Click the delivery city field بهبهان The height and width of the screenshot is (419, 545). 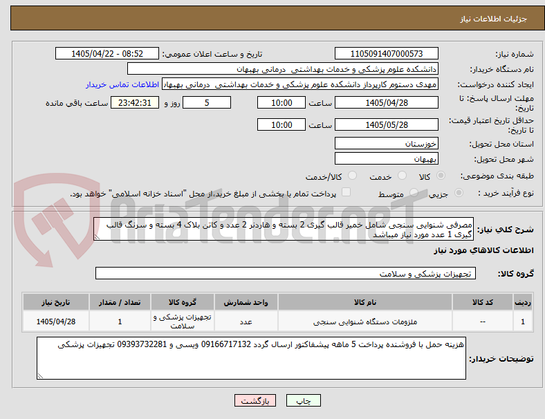click(x=386, y=159)
